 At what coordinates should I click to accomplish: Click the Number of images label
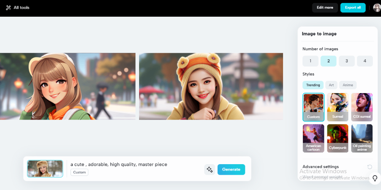point(320,49)
